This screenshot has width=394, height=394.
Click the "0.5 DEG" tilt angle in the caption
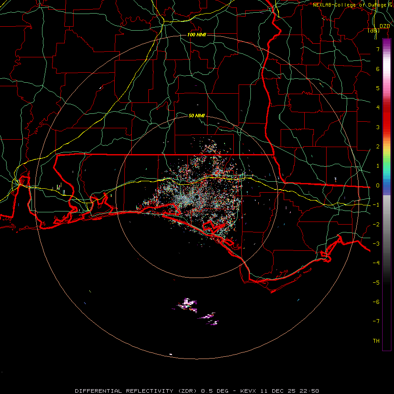(x=215, y=391)
